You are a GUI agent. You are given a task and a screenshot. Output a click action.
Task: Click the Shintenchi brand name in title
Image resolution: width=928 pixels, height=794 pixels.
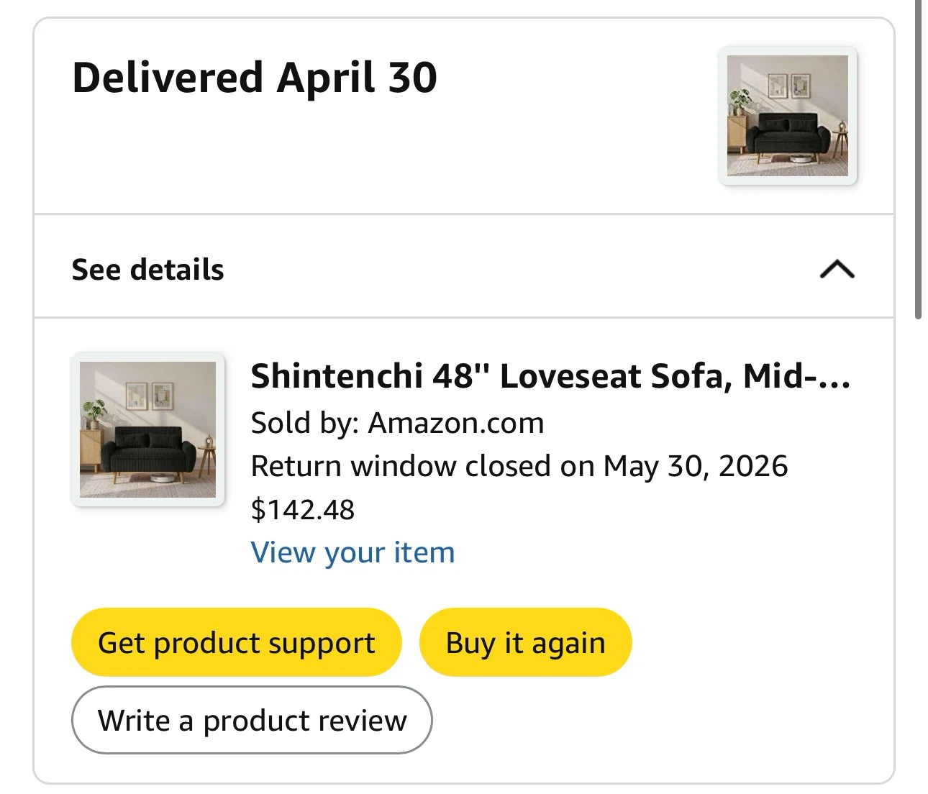click(337, 375)
